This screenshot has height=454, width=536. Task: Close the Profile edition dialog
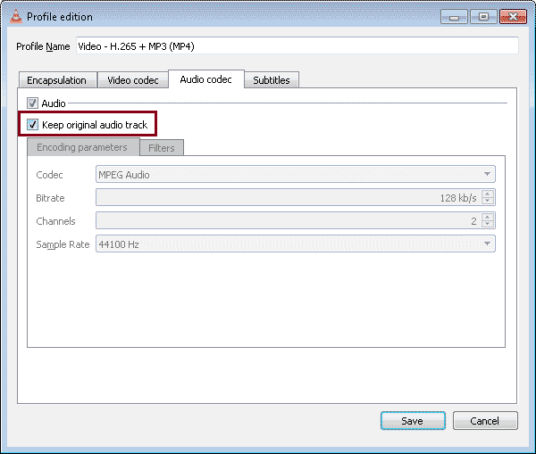coord(513,17)
